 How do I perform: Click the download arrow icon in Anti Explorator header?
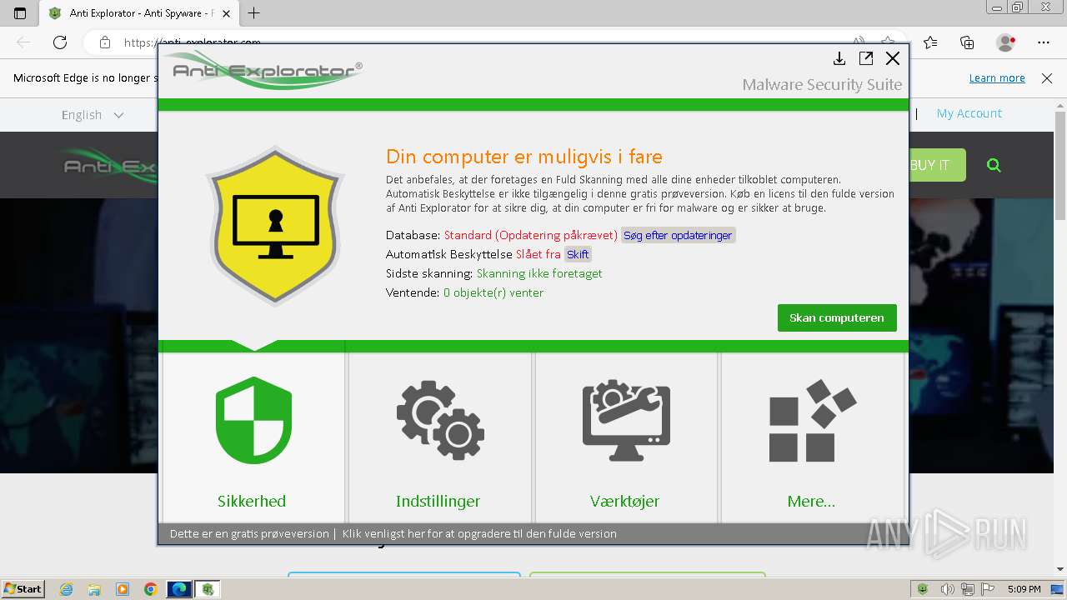pyautogui.click(x=839, y=58)
